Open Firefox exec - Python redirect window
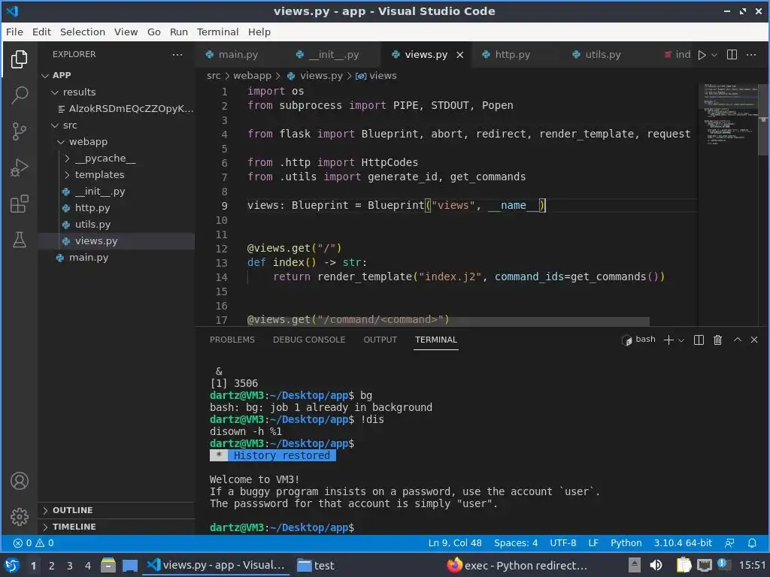Viewport: 770px width, 577px height. click(517, 565)
